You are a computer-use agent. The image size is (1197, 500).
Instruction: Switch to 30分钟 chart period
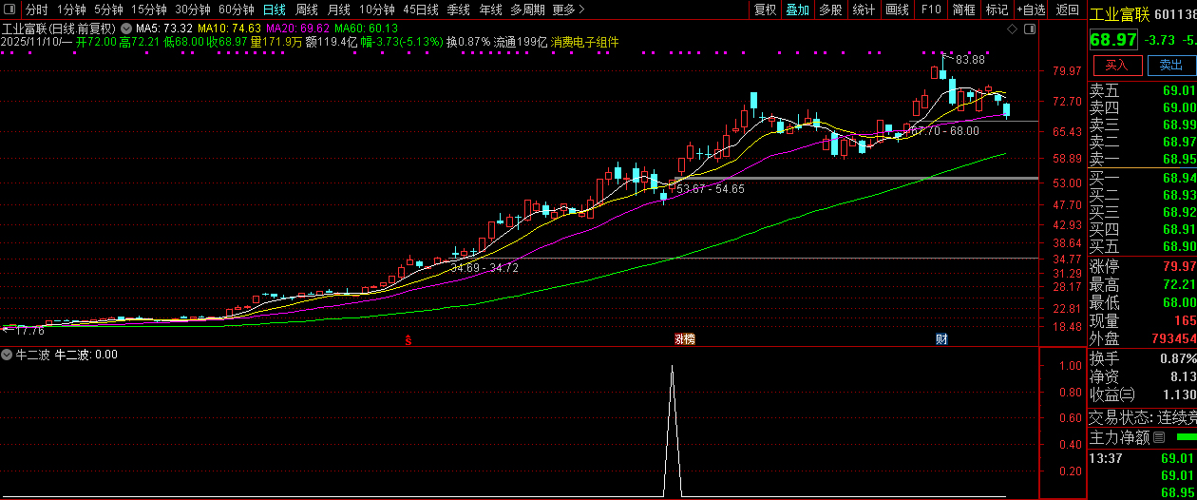click(x=193, y=10)
